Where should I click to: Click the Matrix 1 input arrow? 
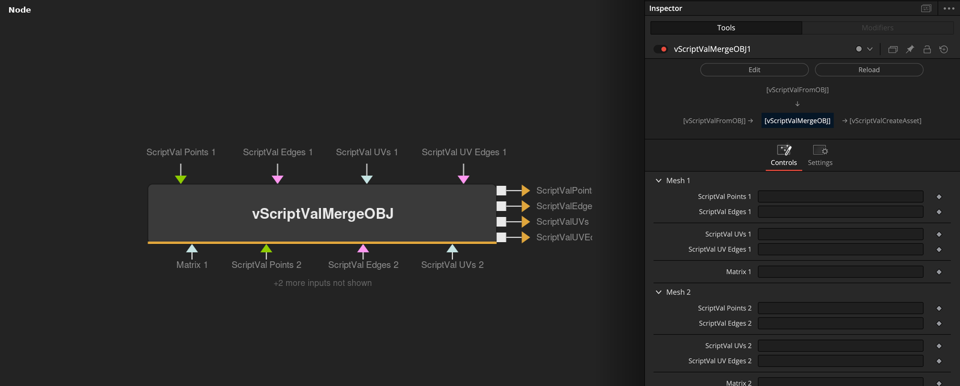(x=192, y=249)
